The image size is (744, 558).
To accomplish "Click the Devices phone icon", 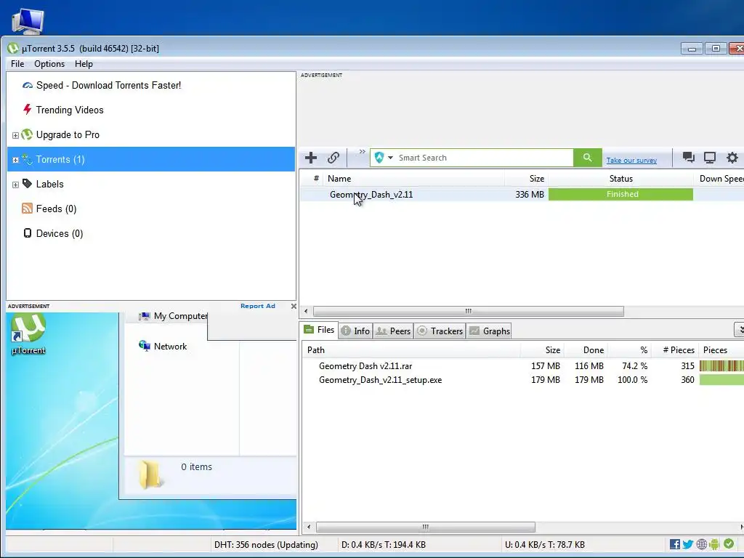I will pyautogui.click(x=28, y=233).
